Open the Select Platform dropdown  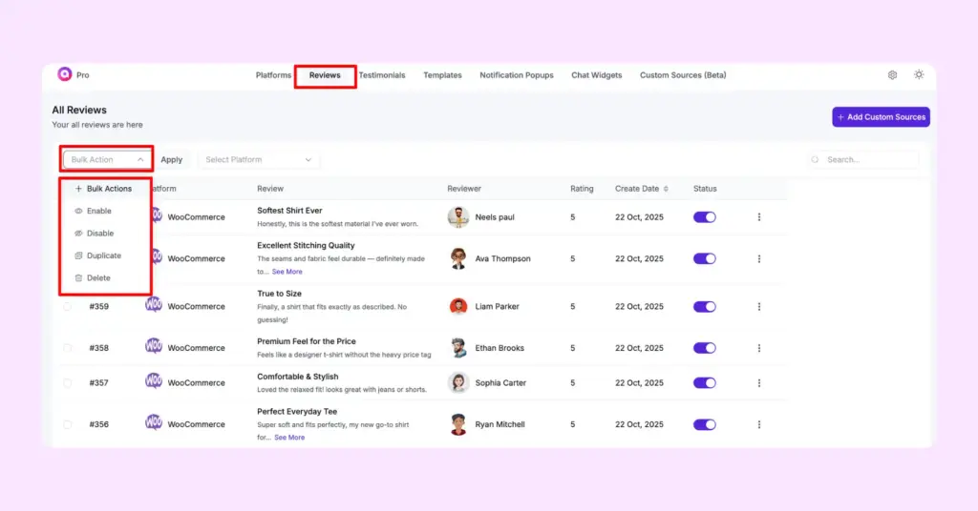point(258,160)
